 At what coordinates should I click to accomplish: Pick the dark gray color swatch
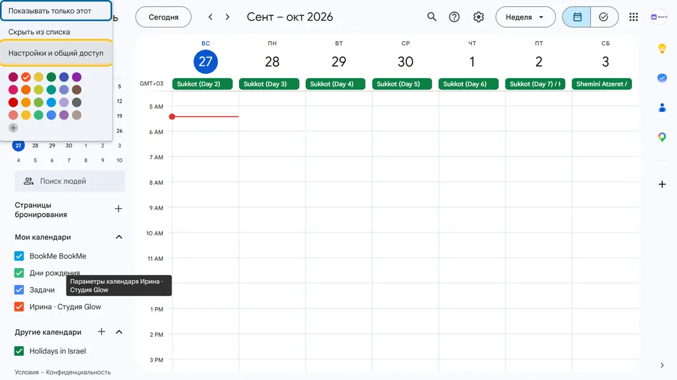(x=77, y=102)
